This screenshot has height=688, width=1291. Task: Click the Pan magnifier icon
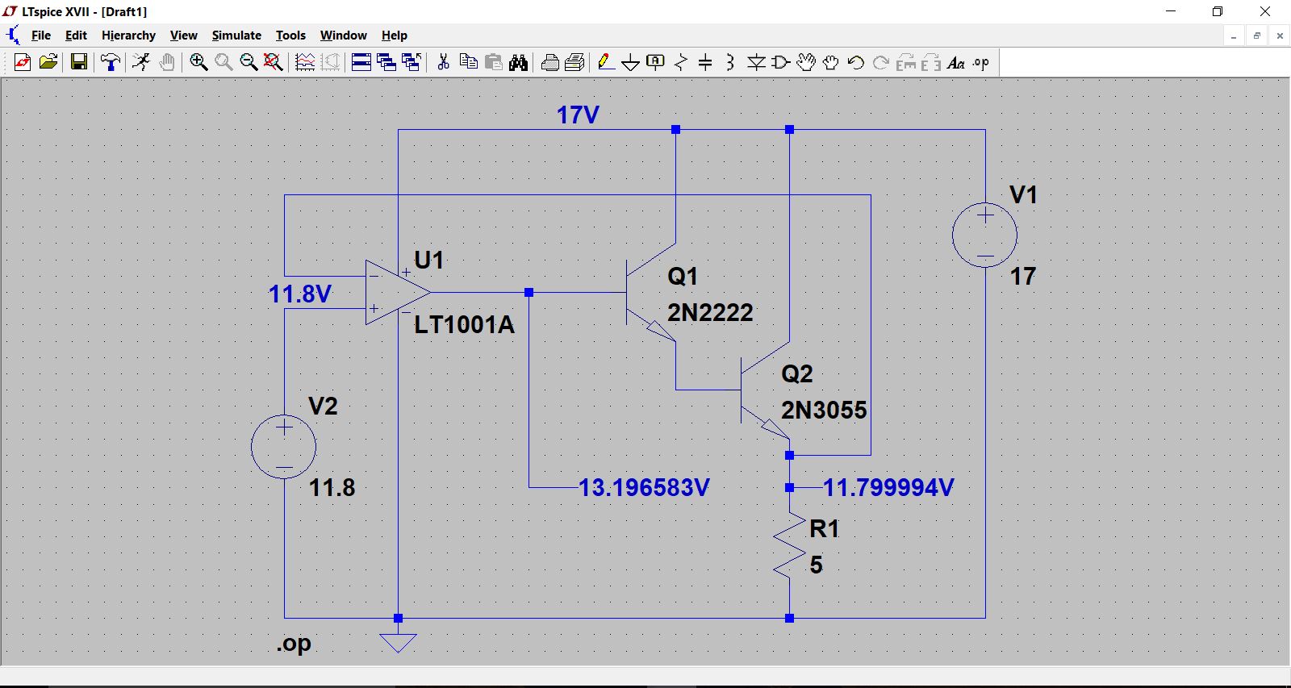[224, 62]
